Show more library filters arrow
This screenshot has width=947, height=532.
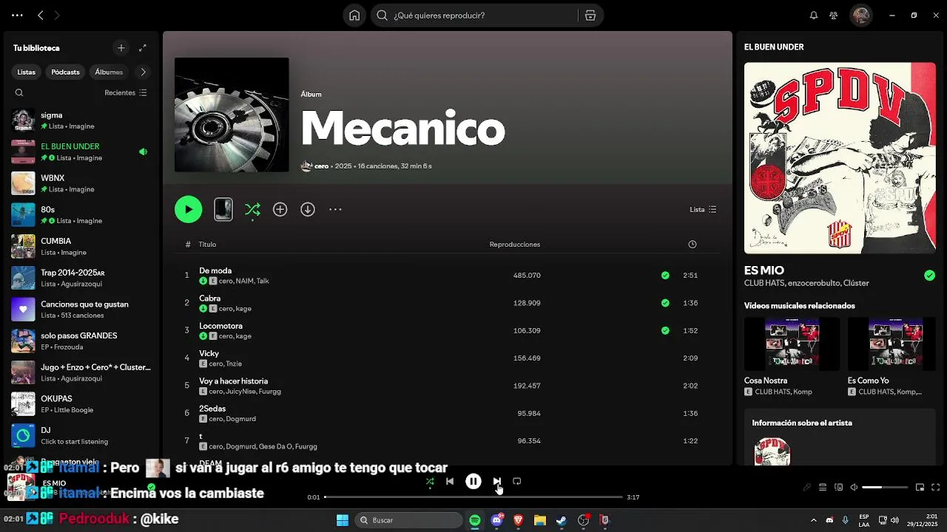coord(143,72)
